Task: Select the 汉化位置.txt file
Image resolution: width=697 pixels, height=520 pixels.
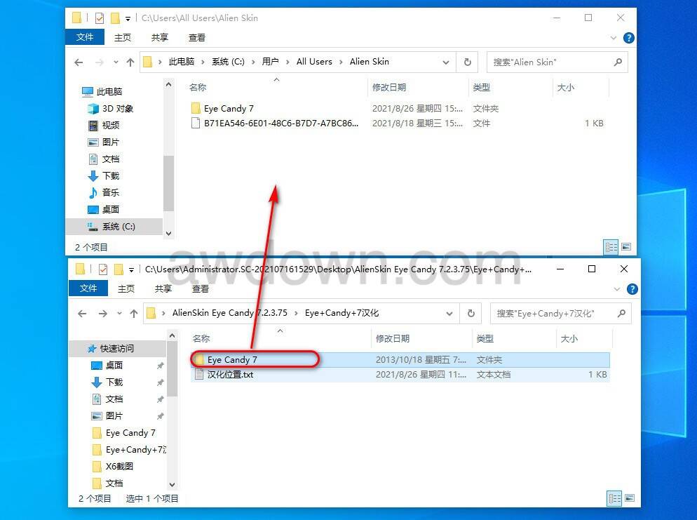Action: point(230,375)
